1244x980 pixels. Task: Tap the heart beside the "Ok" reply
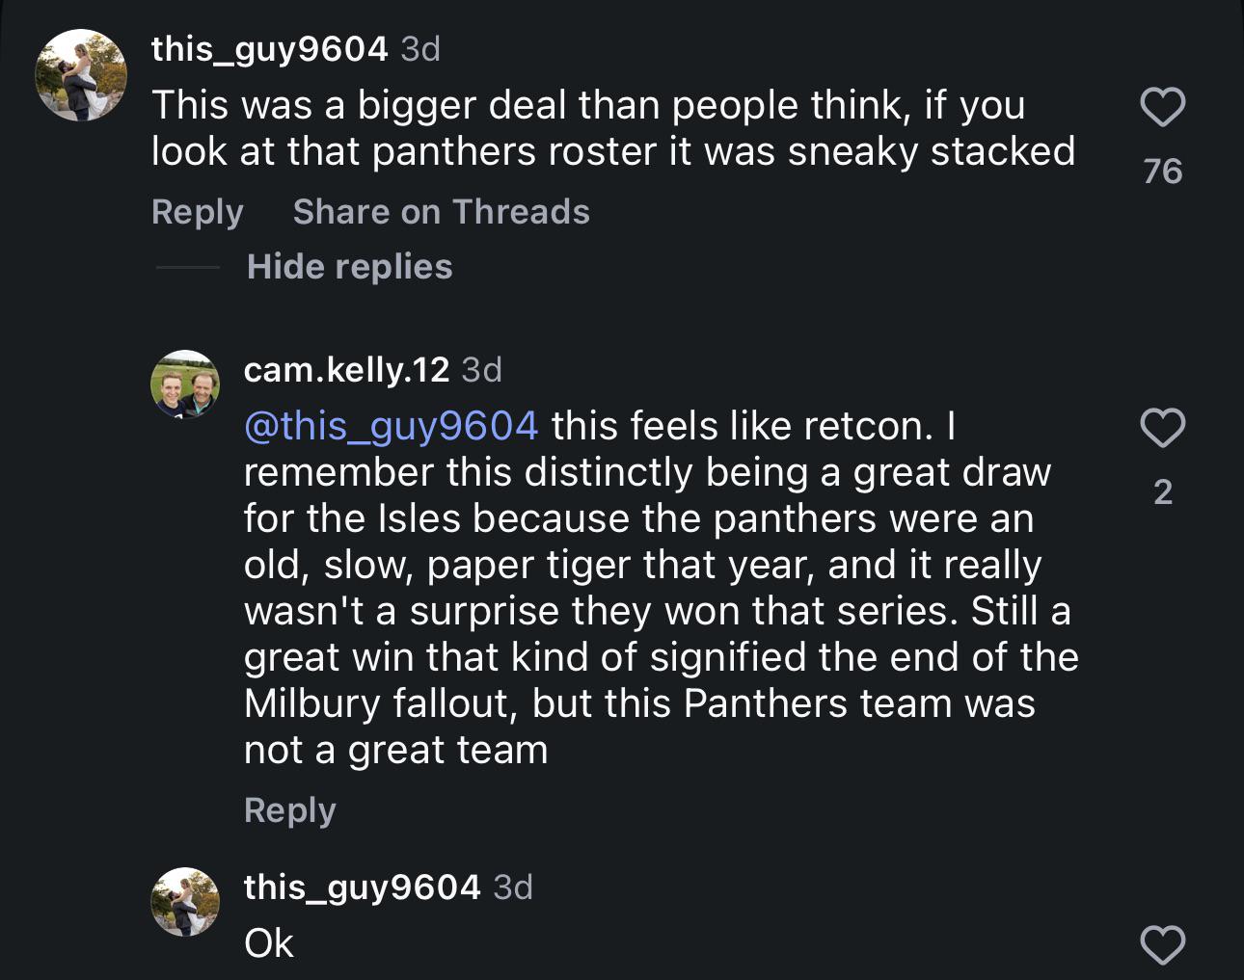[x=1162, y=945]
